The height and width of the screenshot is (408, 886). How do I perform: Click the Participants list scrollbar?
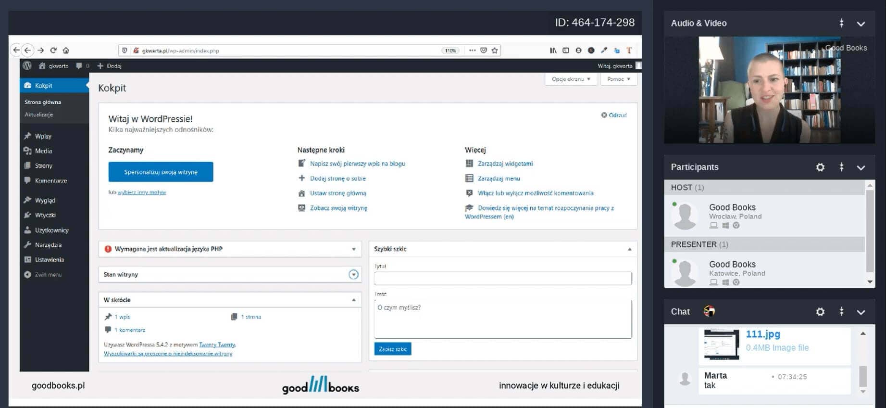(870, 231)
